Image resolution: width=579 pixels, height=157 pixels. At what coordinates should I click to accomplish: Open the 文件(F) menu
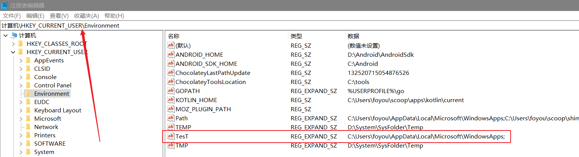12,16
